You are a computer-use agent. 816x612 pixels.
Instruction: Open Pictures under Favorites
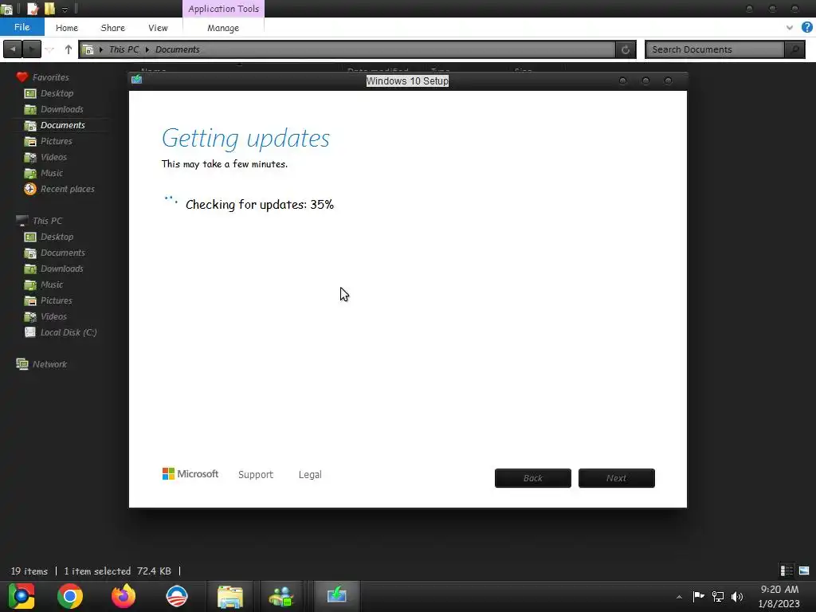tap(57, 141)
